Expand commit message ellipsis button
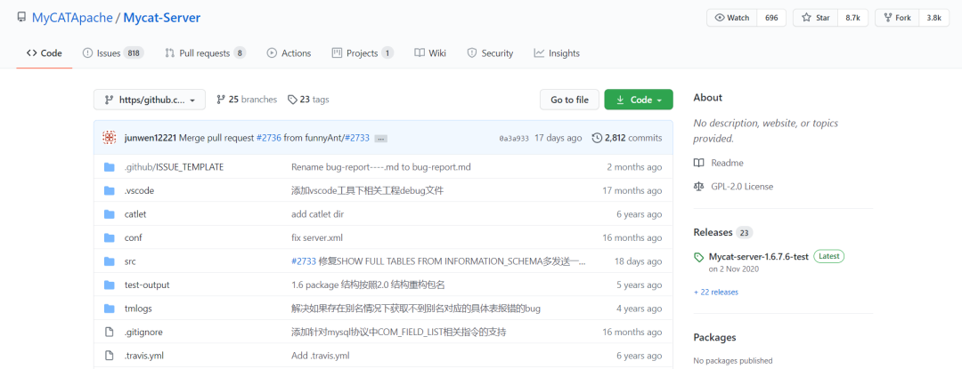 pyautogui.click(x=380, y=139)
